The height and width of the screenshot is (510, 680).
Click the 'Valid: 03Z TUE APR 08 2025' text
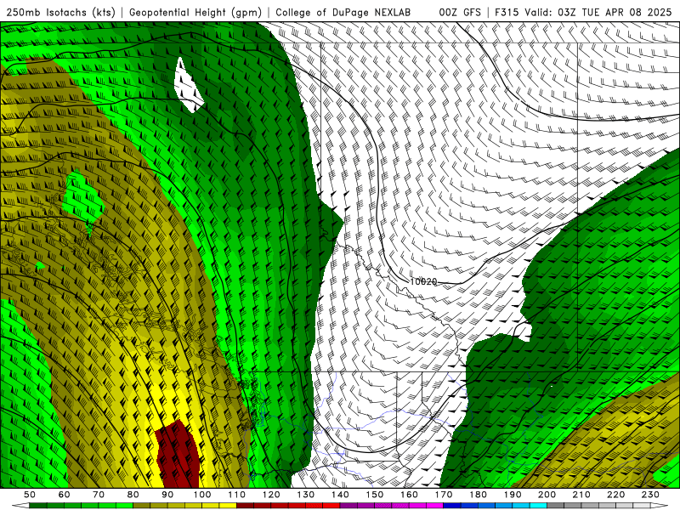pos(598,13)
